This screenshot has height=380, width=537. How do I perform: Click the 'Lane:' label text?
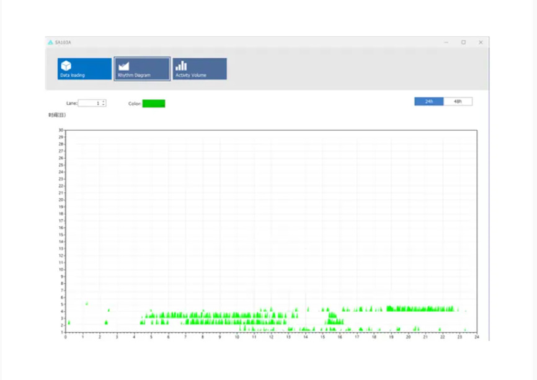point(71,103)
